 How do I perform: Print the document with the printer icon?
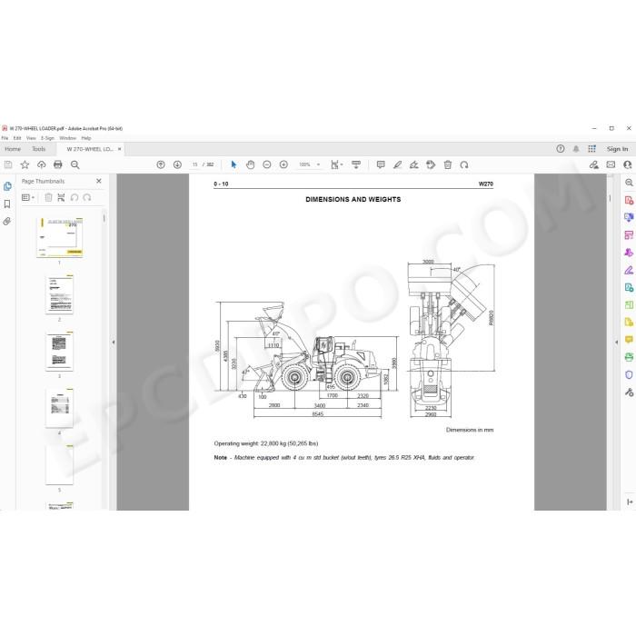(58, 164)
